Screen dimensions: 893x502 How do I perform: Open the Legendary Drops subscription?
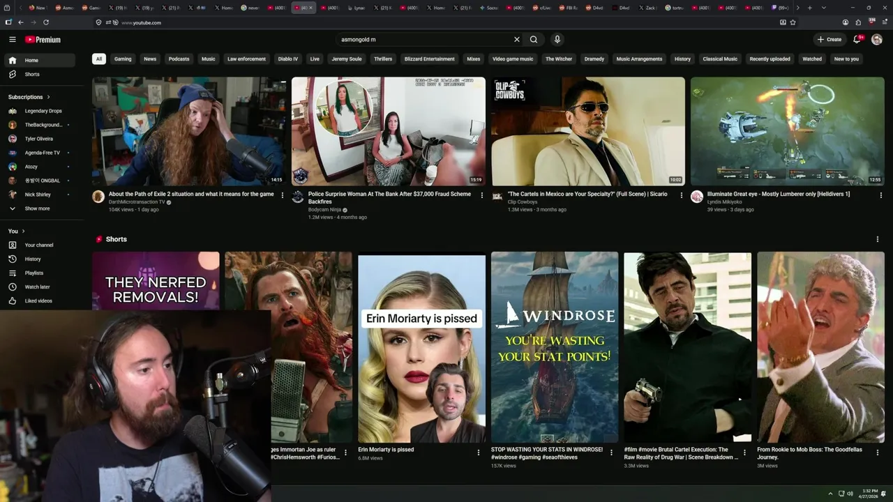point(39,111)
